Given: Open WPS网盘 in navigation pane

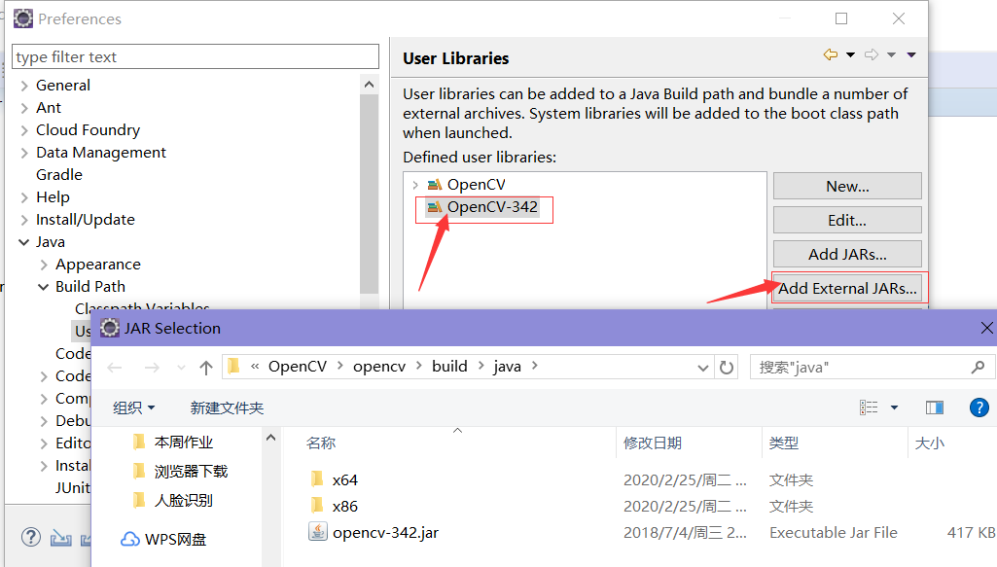Looking at the screenshot, I should pyautogui.click(x=175, y=540).
